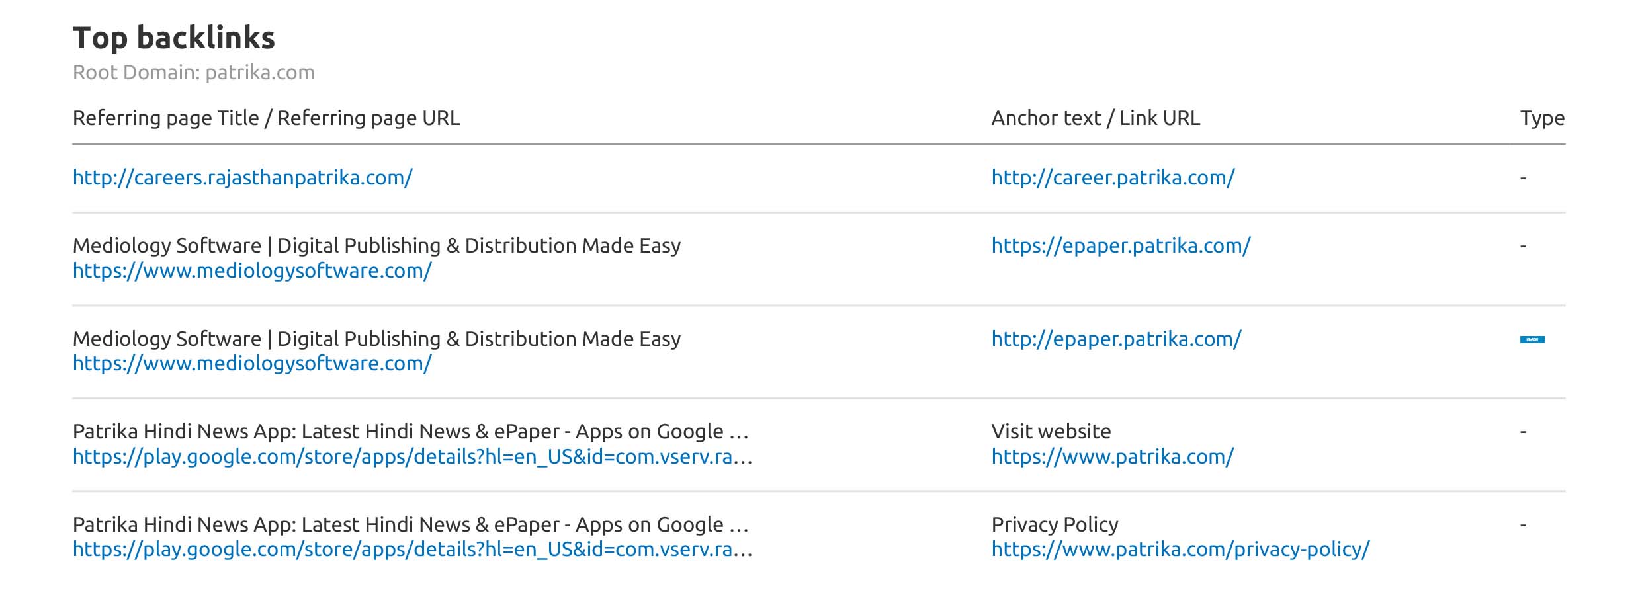Screen dimensions: 1640x611
Task: Open Google Play URL in Visit website row
Action: (x=411, y=457)
